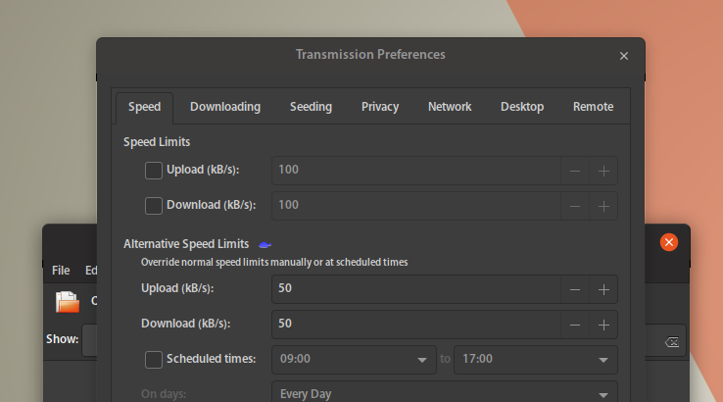This screenshot has height=402, width=723.
Task: Open the Network tab
Action: pos(450,107)
